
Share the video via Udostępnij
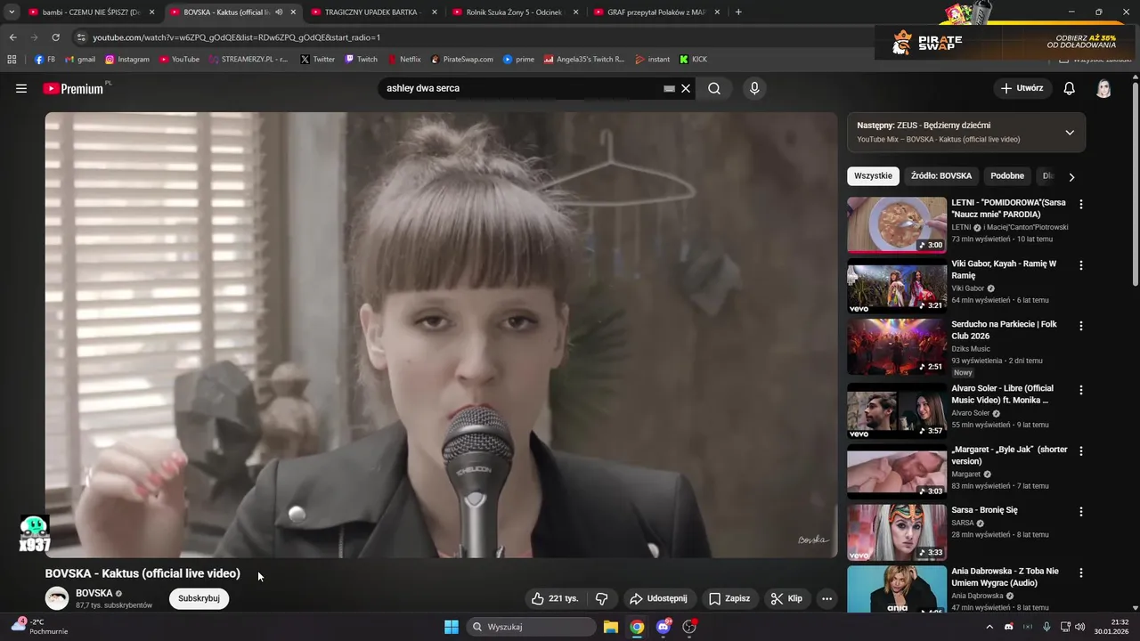tap(658, 598)
